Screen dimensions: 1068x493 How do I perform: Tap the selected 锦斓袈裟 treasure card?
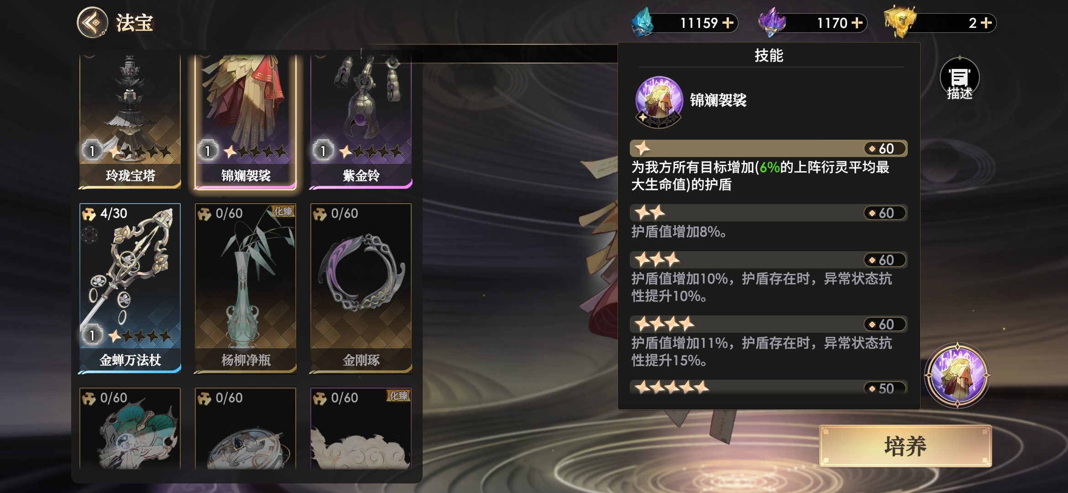[246, 121]
